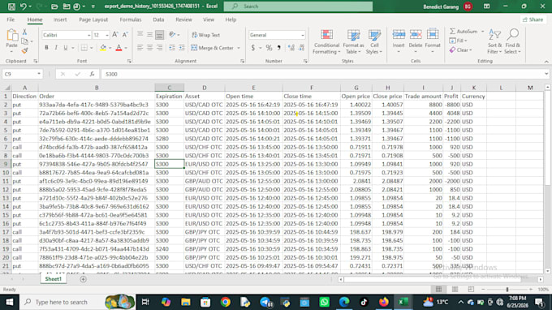Click the Cut scissors icon
Screen dimensions: 552x310
tap(24, 32)
